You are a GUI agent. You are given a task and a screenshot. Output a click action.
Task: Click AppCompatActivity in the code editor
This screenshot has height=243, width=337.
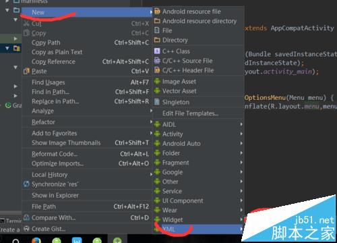click(302, 28)
